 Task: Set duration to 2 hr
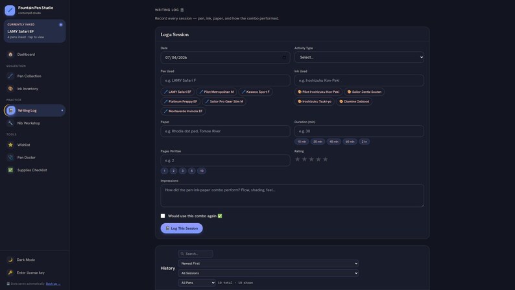(x=365, y=141)
